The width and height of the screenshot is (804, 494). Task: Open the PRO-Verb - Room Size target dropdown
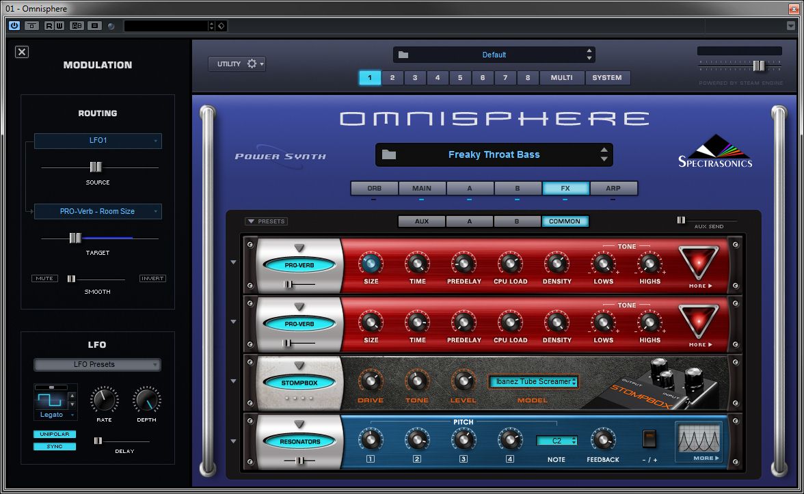pos(98,211)
